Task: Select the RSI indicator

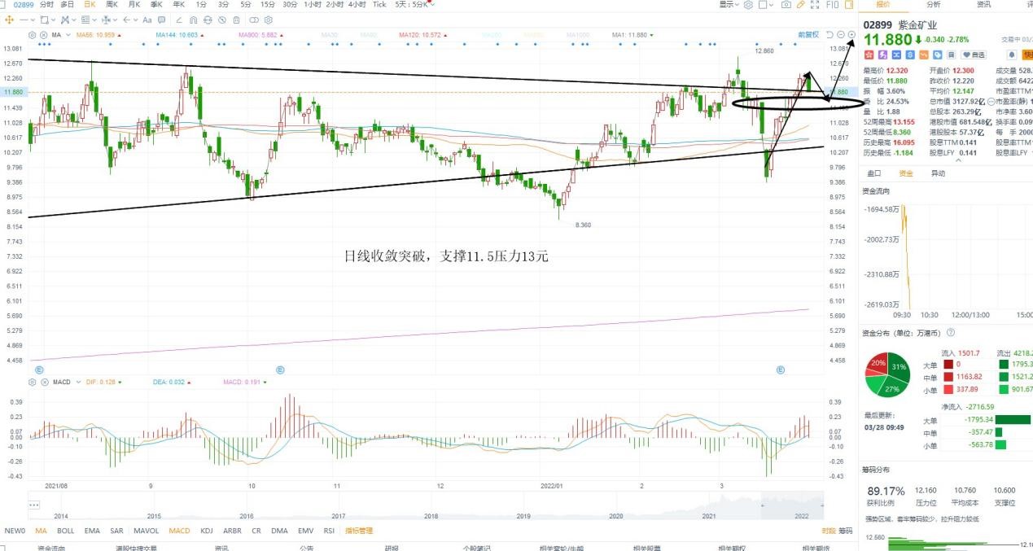Action: [330, 531]
